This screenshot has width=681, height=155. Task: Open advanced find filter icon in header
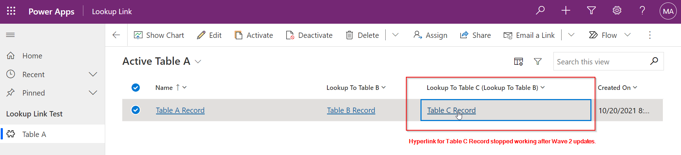pyautogui.click(x=591, y=11)
